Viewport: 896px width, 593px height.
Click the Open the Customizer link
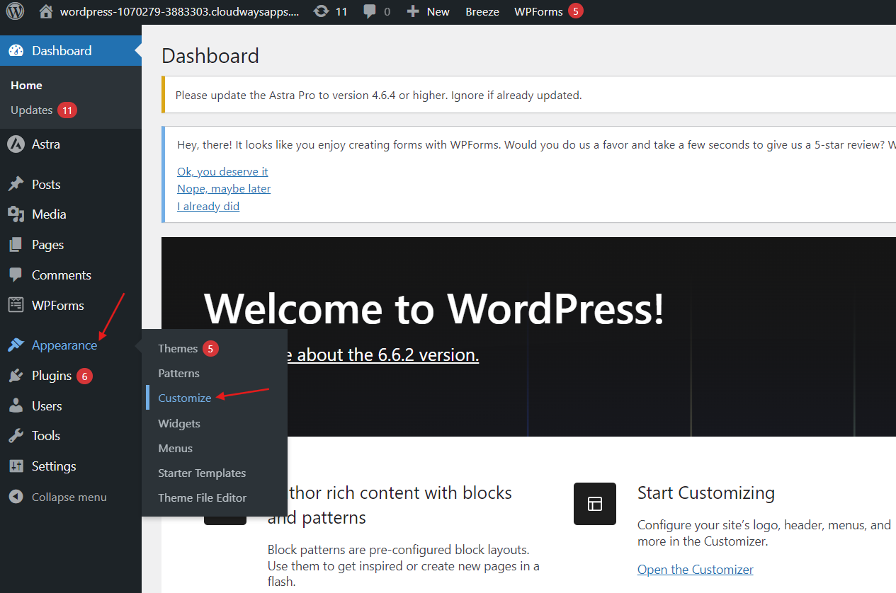coord(695,569)
